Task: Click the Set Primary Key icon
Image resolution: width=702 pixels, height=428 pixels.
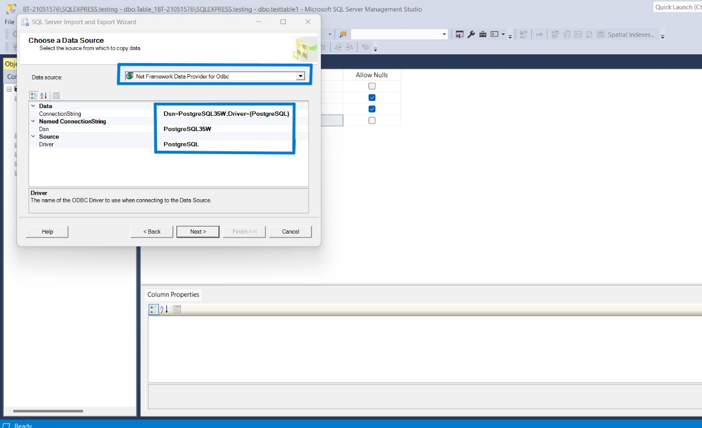Action: [x=540, y=35]
